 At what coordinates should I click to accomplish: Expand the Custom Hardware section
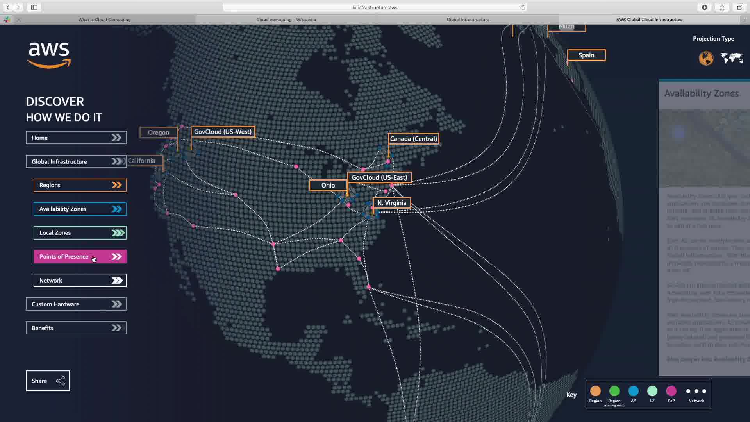pos(76,304)
